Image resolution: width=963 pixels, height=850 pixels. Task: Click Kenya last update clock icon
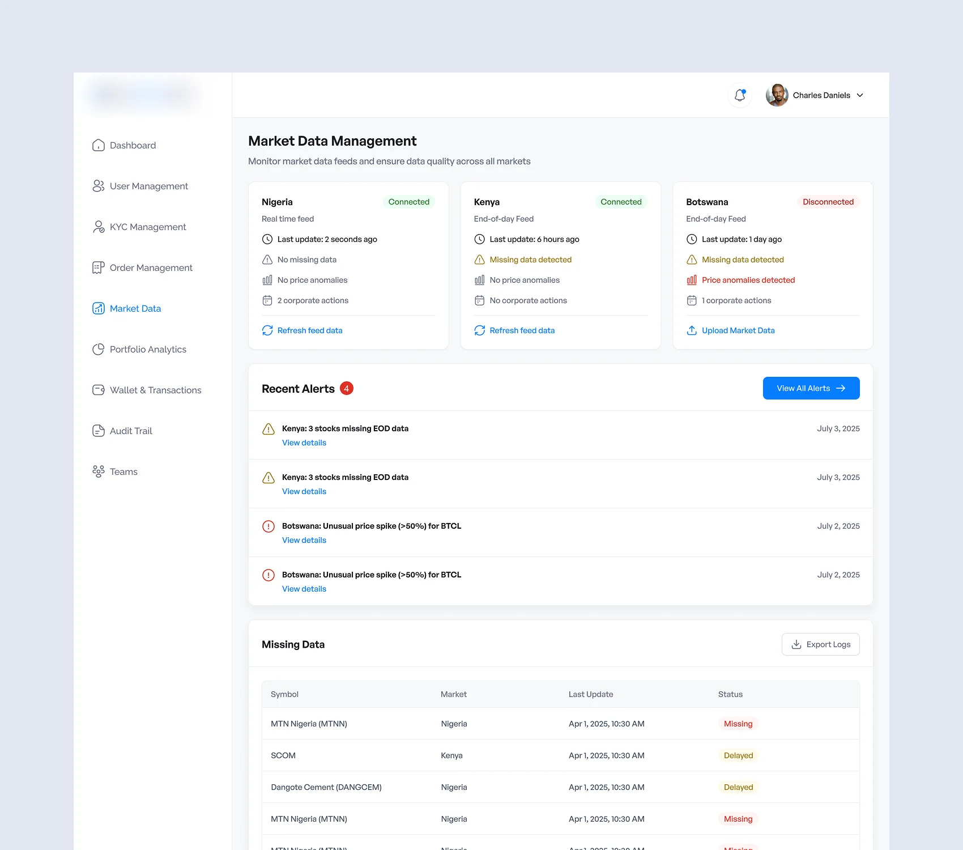coord(480,239)
